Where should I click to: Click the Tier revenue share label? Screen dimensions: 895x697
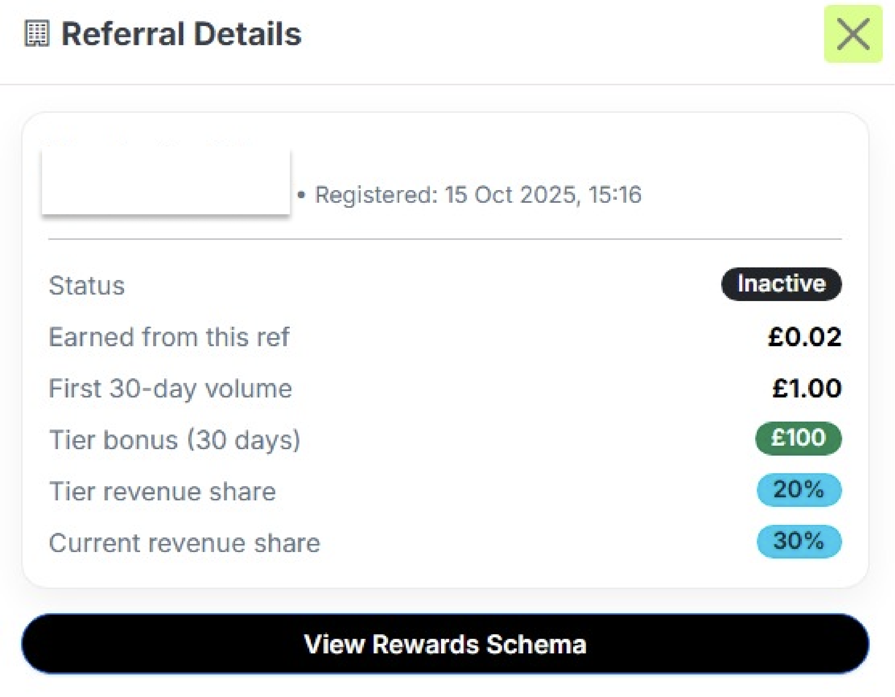[162, 492]
